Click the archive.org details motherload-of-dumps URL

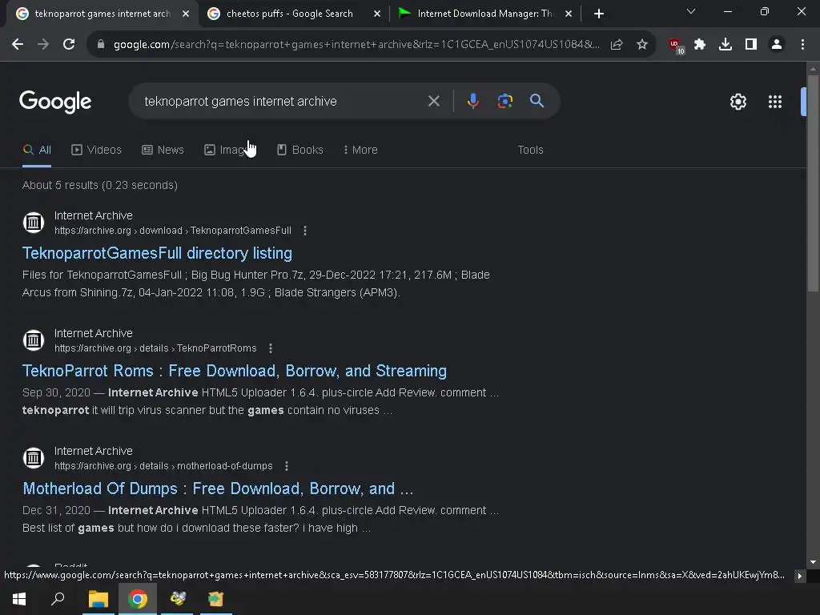point(163,466)
